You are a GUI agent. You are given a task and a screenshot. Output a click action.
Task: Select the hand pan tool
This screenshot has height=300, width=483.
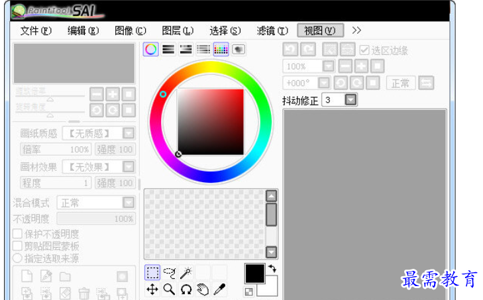coord(203,289)
